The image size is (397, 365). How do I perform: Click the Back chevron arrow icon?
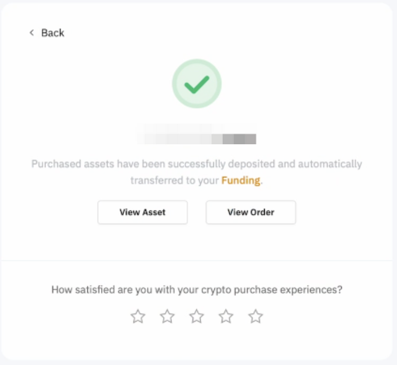(x=31, y=33)
